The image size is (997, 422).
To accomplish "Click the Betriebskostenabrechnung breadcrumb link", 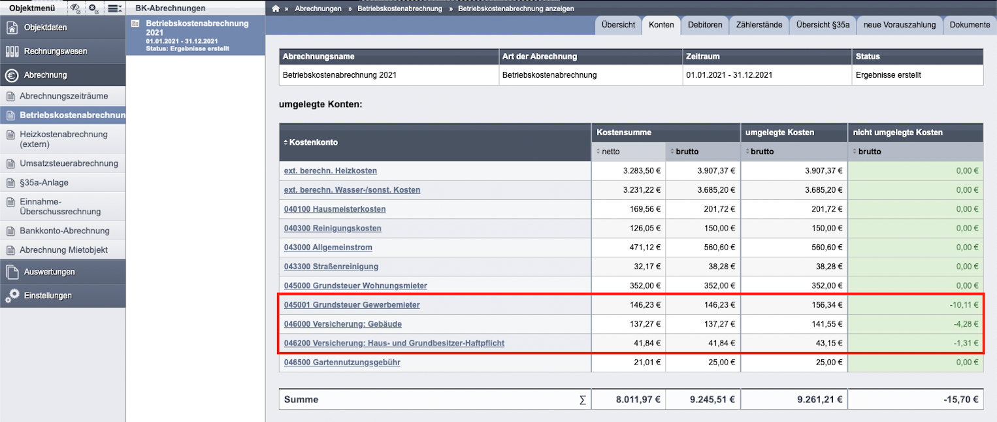I will point(400,8).
